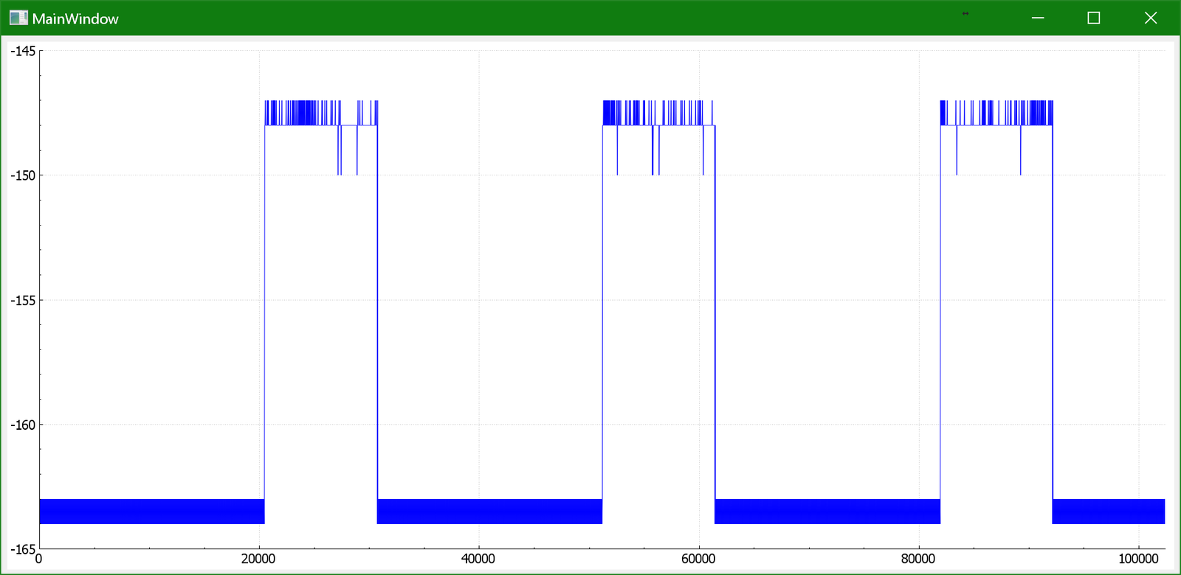The height and width of the screenshot is (575, 1181).
Task: Click the -150 y-axis label
Action: tap(23, 175)
